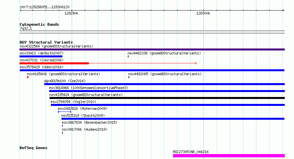Open nsv4335424 gnomAD variant label
This screenshot has width=294, height=159.
86,95
